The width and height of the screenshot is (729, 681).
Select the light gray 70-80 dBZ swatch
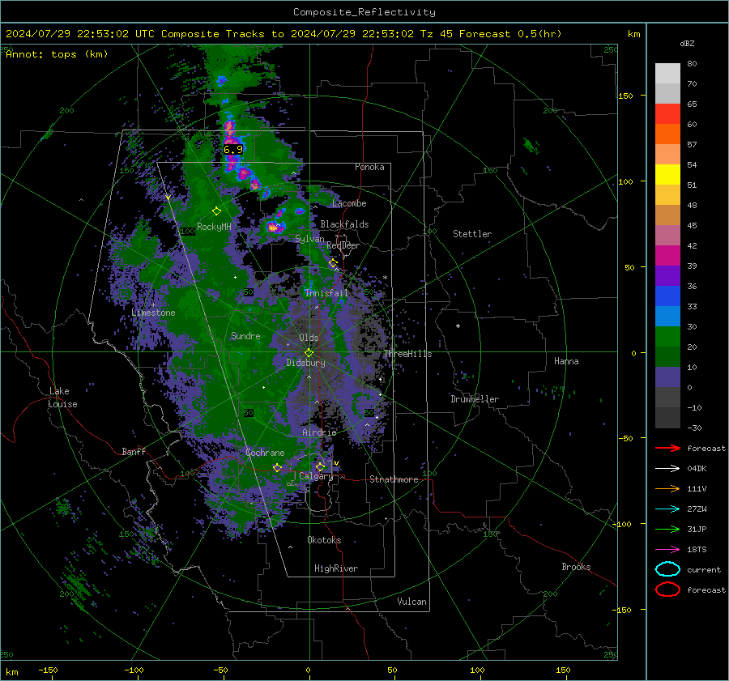point(667,74)
